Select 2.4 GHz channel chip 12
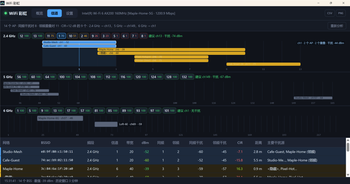The width and height of the screenshot is (350, 184). tap(24, 36)
